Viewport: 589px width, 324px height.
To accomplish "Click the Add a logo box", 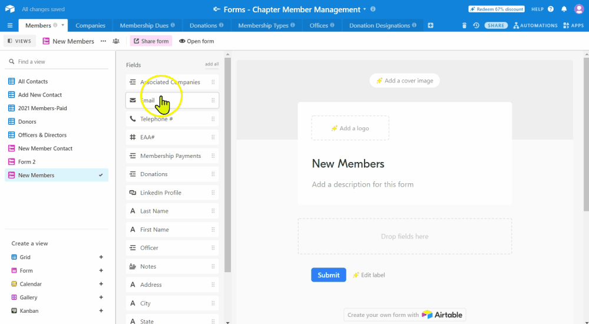I will (350, 128).
